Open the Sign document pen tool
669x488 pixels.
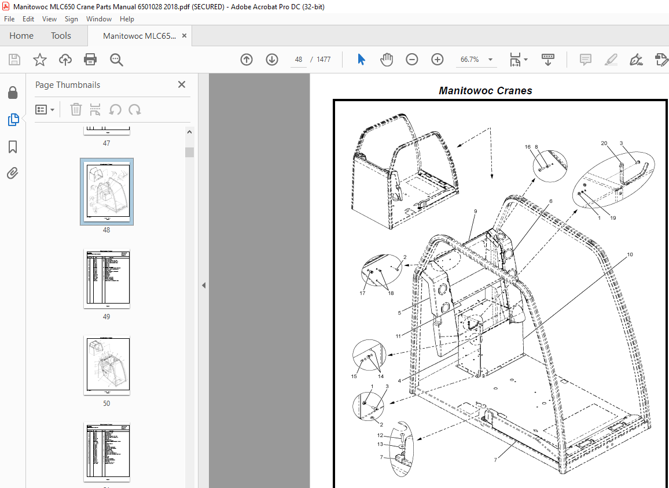[x=636, y=60]
